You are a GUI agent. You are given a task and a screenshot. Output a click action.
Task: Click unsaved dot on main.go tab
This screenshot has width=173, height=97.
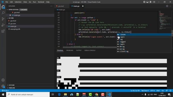click(83, 6)
